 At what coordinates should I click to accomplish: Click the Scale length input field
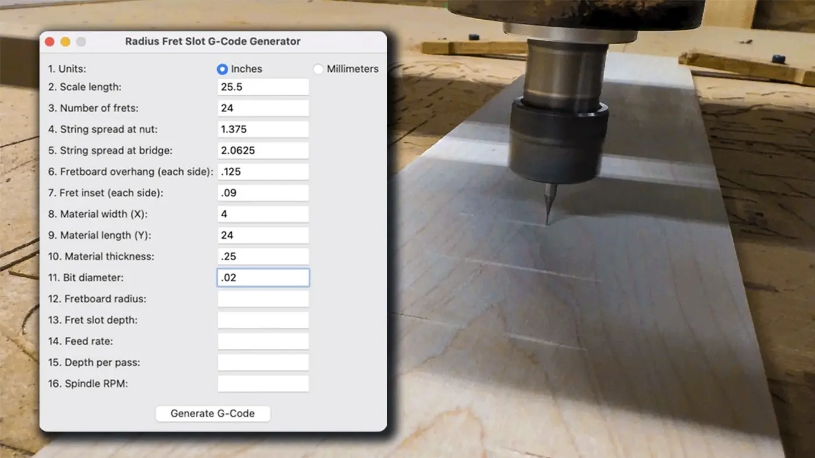(263, 87)
